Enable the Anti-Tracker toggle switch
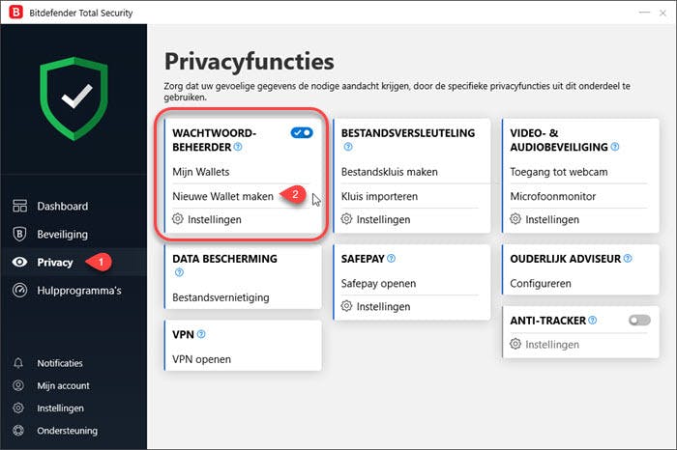This screenshot has width=677, height=450. click(639, 320)
